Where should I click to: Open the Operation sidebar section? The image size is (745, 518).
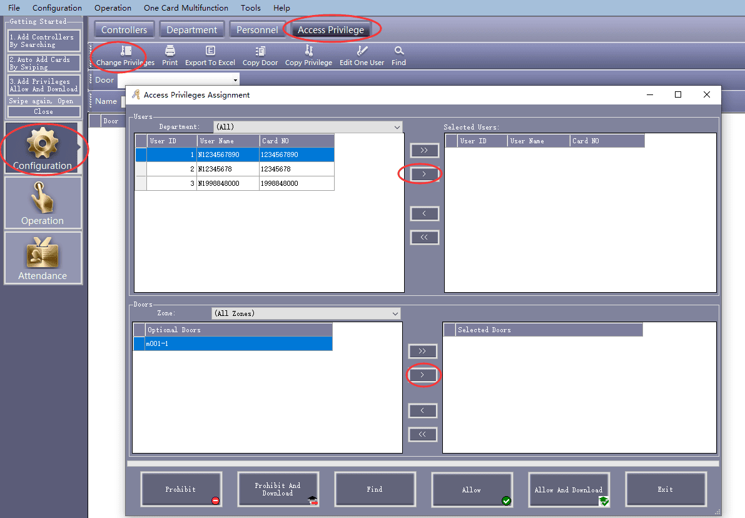click(x=43, y=203)
